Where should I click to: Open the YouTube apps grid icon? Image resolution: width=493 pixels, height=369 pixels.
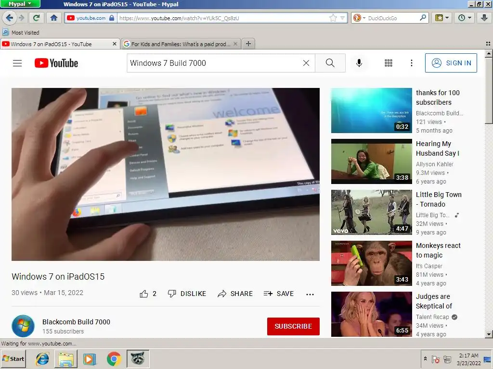[x=389, y=63]
